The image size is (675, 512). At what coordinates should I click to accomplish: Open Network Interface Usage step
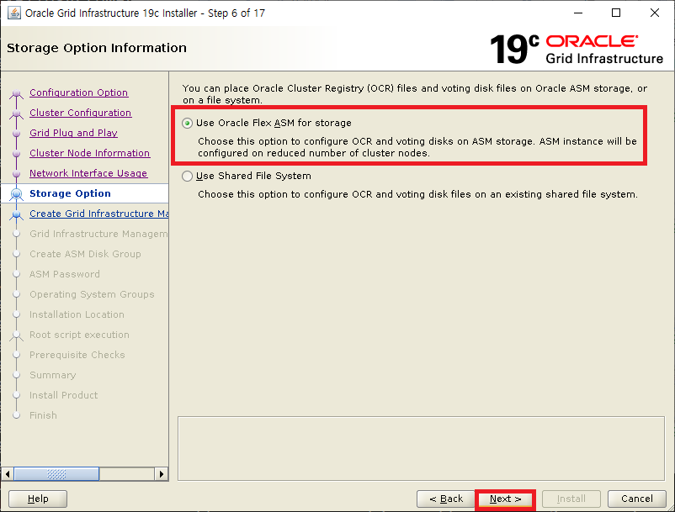pyautogui.click(x=88, y=173)
